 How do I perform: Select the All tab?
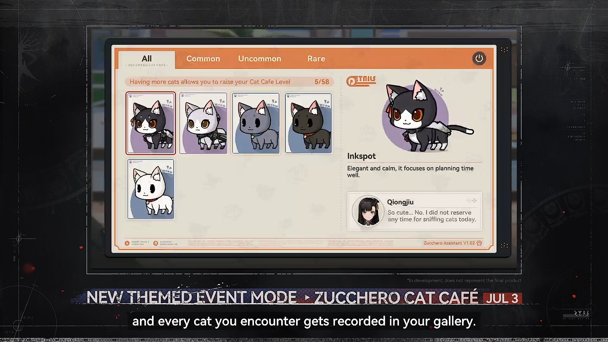click(147, 60)
